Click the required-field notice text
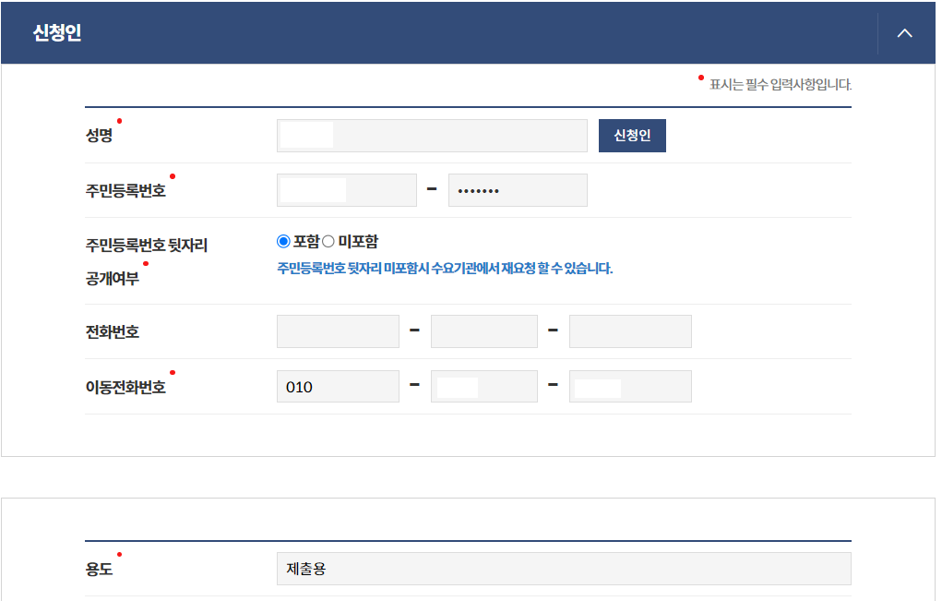 775,83
